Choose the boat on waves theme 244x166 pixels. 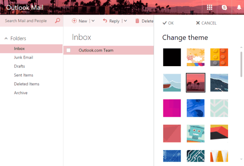[x=172, y=83]
